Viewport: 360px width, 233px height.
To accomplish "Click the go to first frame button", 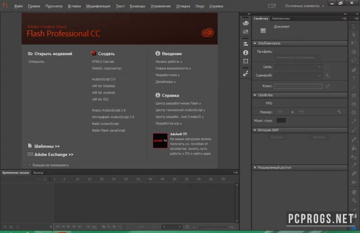I will pyautogui.click(x=58, y=227).
